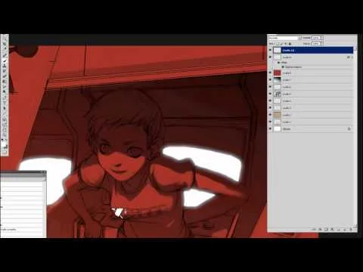The image size is (363, 272).
Task: Hide the bottom background layer
Action: pos(270,129)
